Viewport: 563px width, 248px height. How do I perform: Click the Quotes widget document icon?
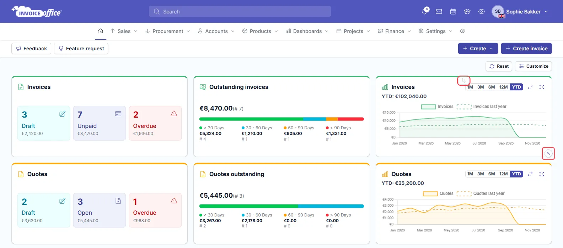(21, 174)
